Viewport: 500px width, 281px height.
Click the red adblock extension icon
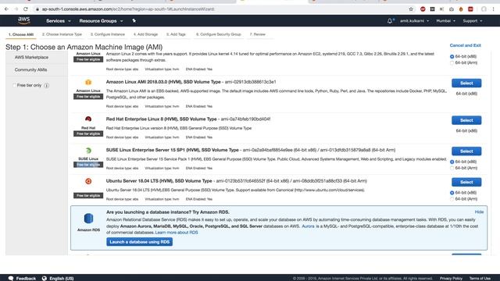pos(423,9)
